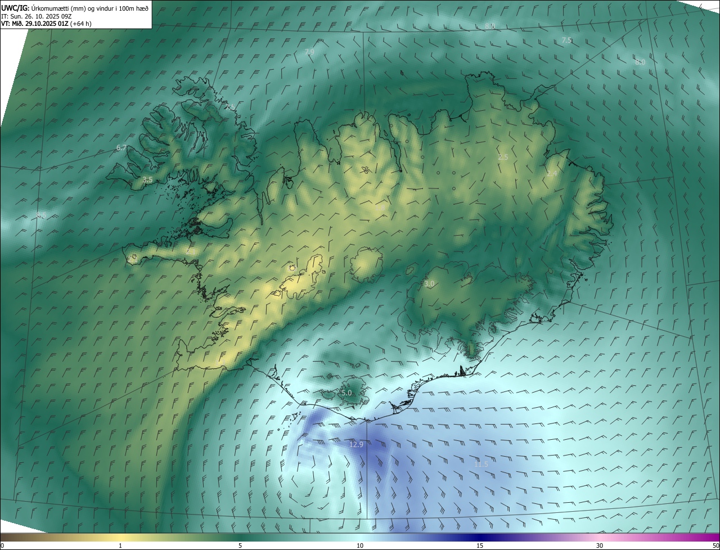This screenshot has height=550, width=720.
Task: Click the UWC/IG map title line
Action: pos(75,8)
